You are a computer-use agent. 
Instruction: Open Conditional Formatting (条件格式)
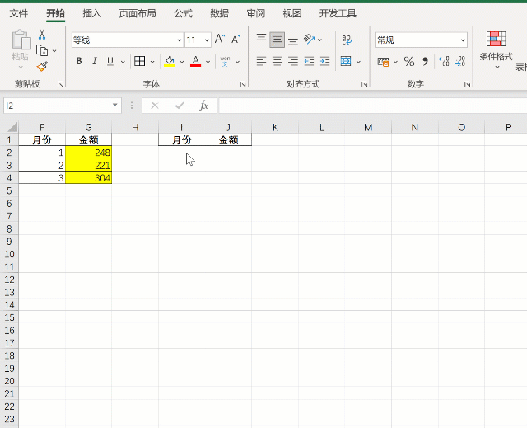point(496,46)
